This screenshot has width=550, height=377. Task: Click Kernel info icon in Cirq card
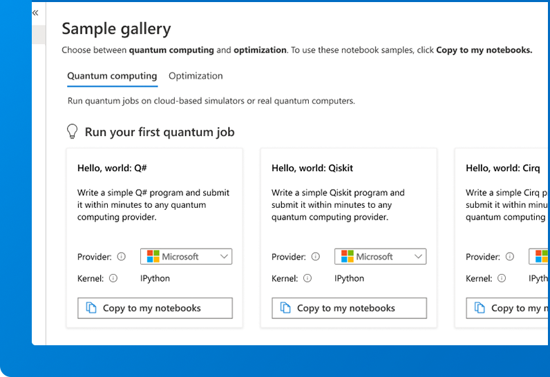coord(502,278)
